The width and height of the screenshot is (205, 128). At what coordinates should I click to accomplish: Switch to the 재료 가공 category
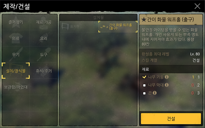[44, 22]
